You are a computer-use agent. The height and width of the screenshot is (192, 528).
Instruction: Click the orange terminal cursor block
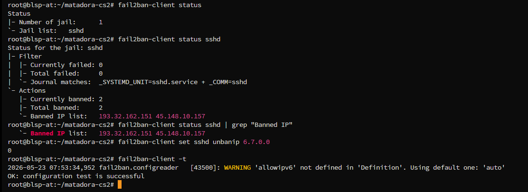[x=120, y=184]
